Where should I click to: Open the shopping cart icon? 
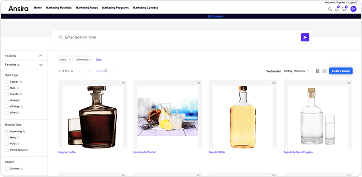(x=344, y=9)
